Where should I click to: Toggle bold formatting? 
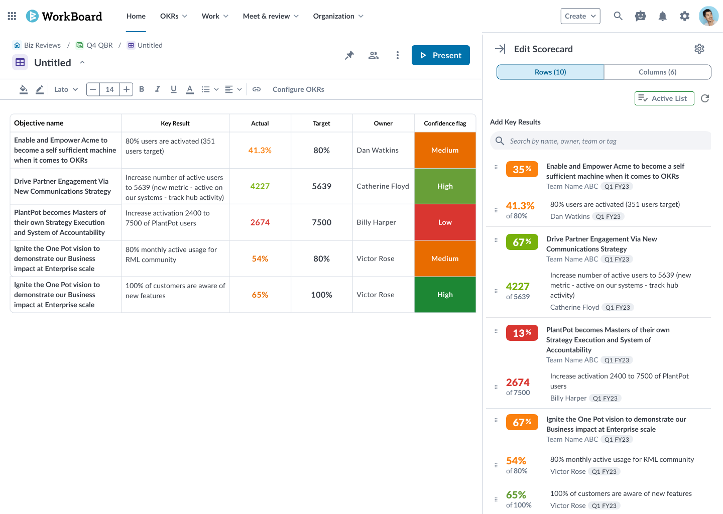(x=142, y=89)
